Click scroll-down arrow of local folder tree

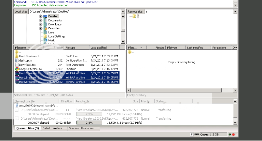coord(123,42)
